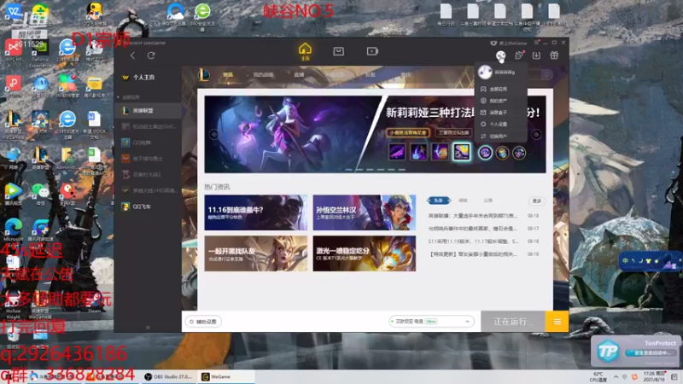This screenshot has width=683, height=384.
Task: Open the 激光一喷稳定吃分 news card
Action: point(365,253)
